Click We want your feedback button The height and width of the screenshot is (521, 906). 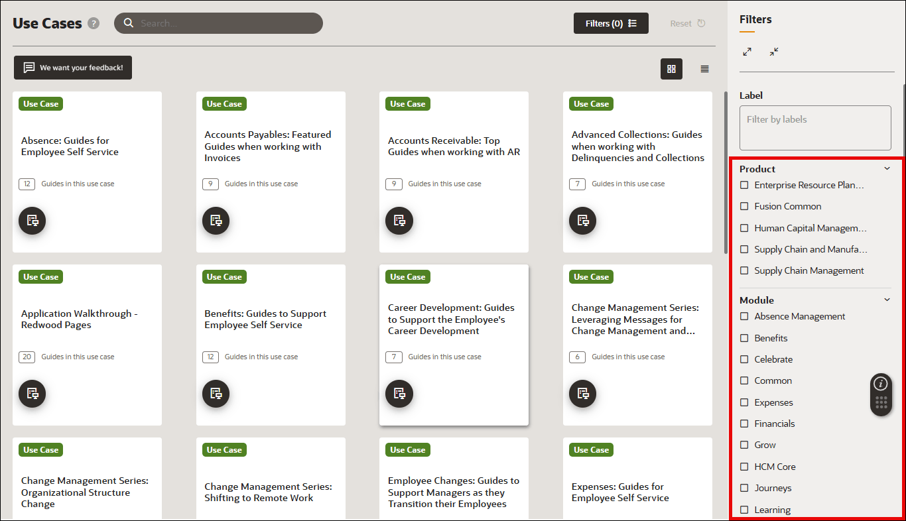point(73,68)
